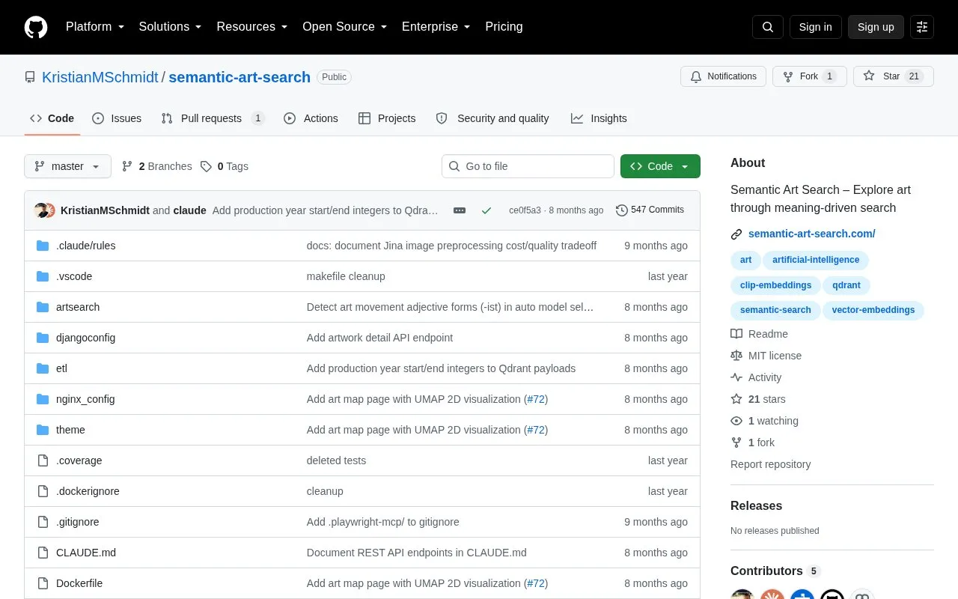Click the branches icon beside 2 Branches
Screen dimensions: 958x599
tap(127, 166)
